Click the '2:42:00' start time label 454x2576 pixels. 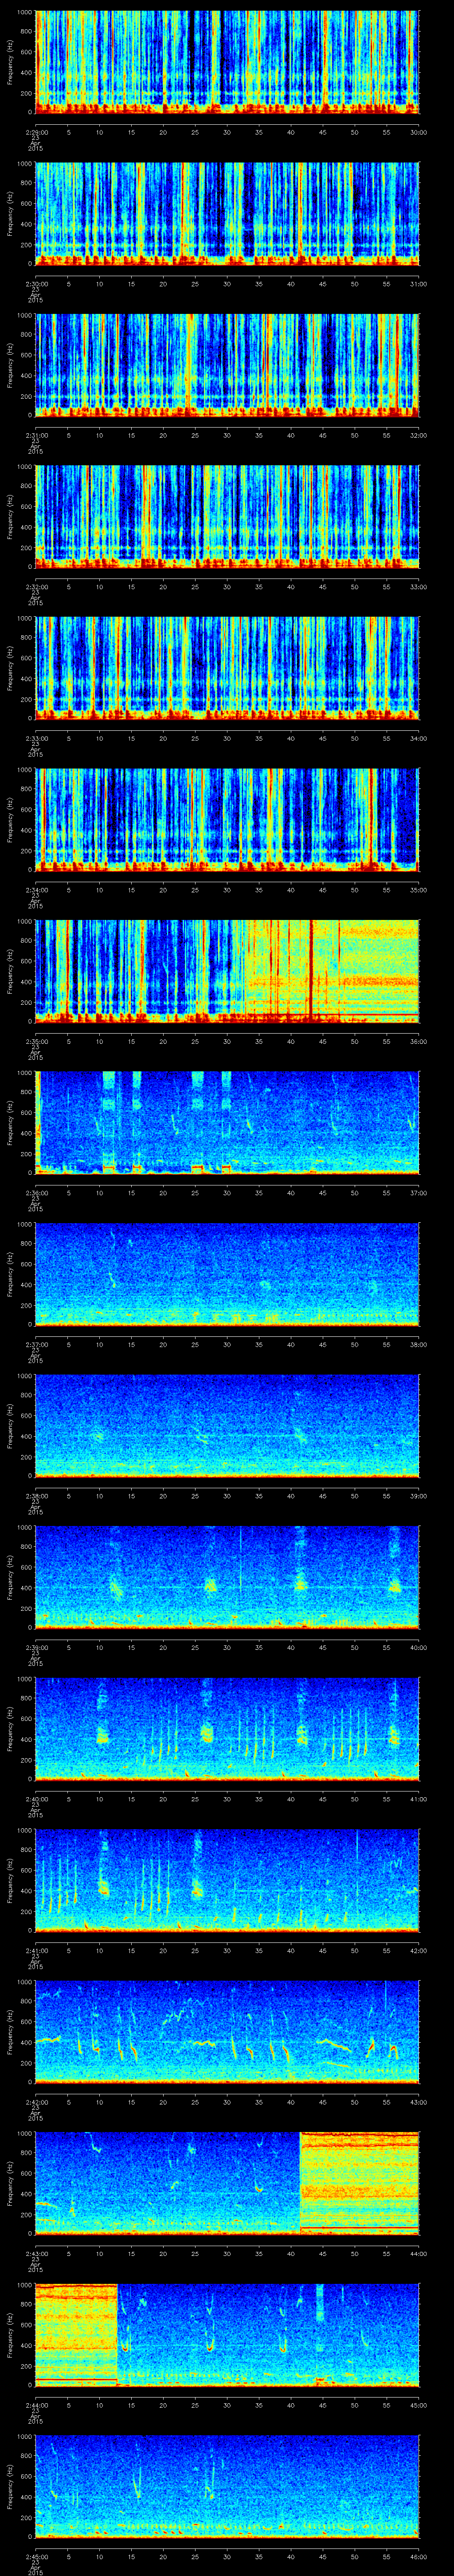[x=36, y=2102]
